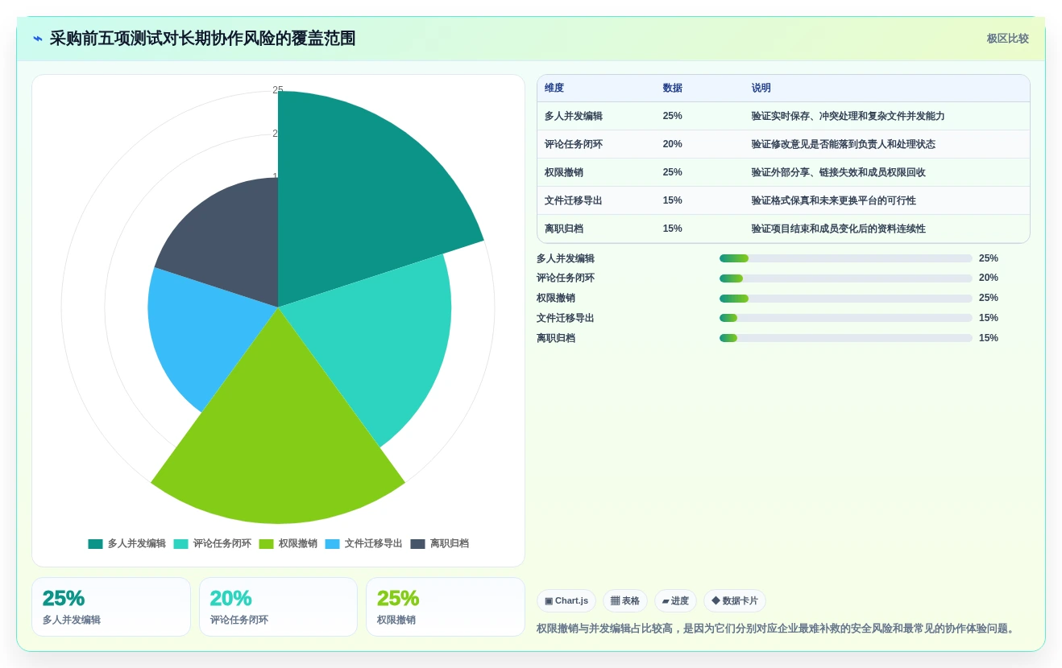Screen dimensions: 1062x668
Task: Click description 验证项目结束和成员变化后的资料连续性
Action: pos(838,229)
